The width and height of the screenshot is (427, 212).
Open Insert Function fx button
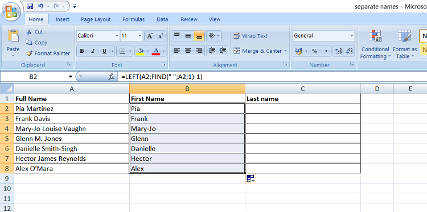point(112,77)
